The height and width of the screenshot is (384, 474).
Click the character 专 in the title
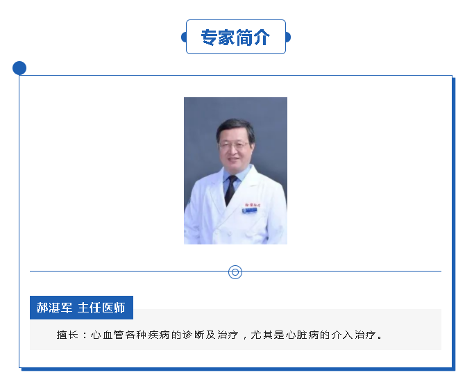[x=209, y=37]
